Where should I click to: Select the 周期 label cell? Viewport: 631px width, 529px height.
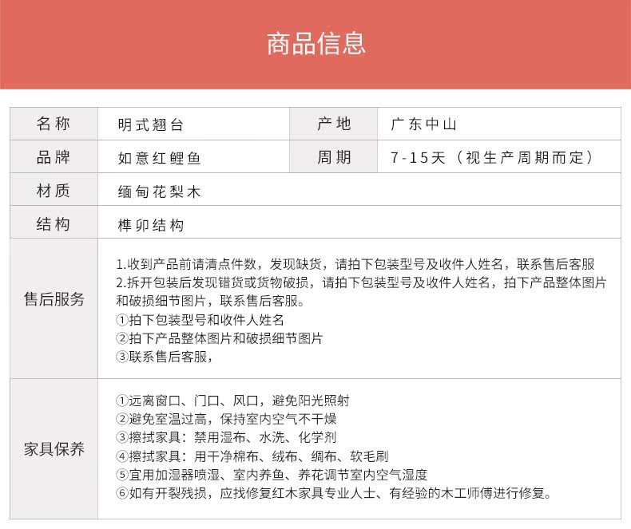point(334,156)
